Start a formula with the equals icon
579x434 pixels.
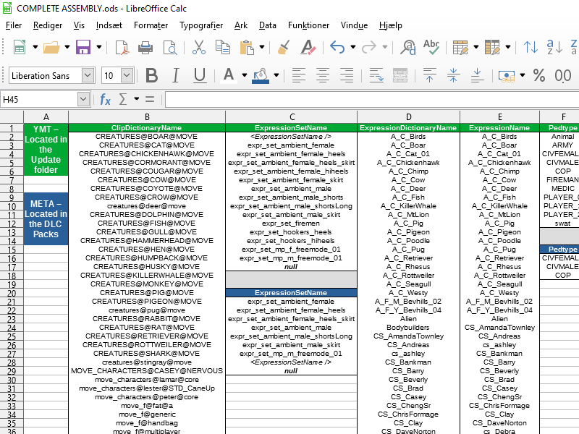click(x=150, y=99)
